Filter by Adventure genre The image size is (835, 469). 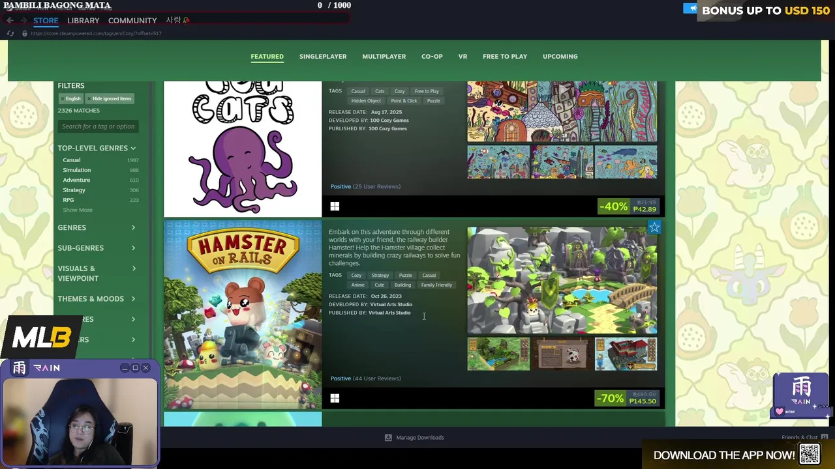coord(76,180)
